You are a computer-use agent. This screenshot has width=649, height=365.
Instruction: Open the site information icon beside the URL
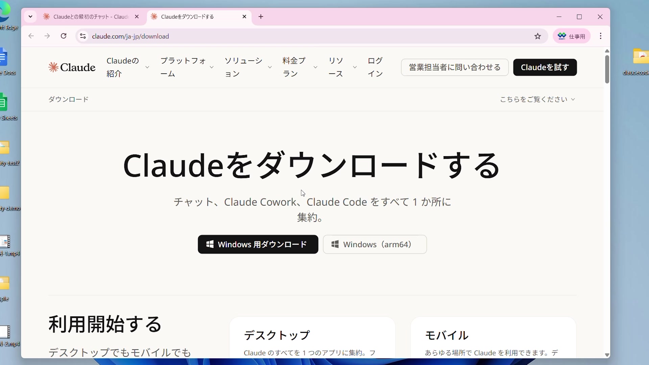[83, 36]
